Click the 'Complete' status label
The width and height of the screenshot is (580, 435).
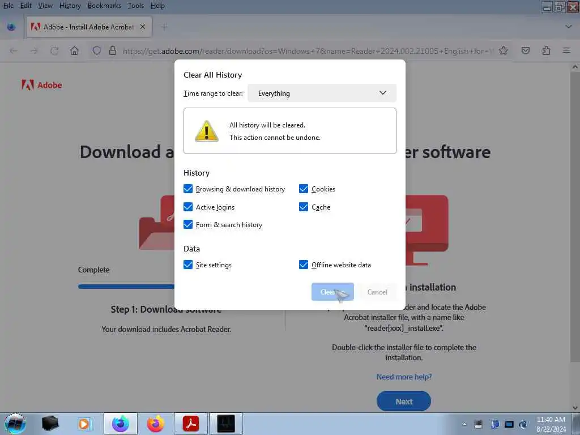click(x=93, y=270)
